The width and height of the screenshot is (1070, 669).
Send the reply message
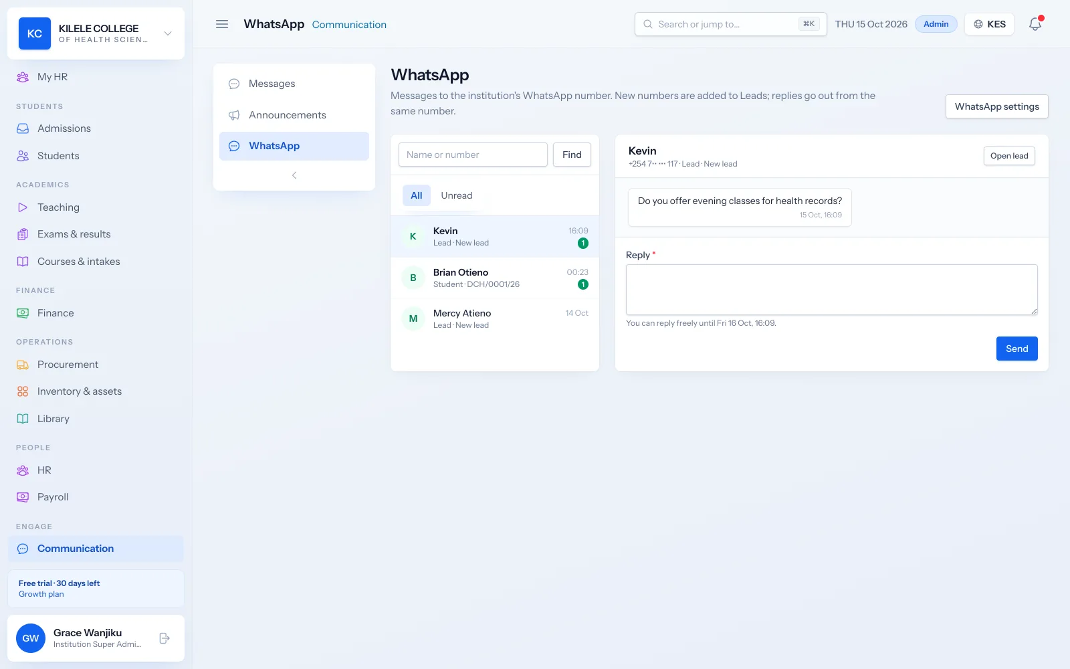click(1016, 349)
